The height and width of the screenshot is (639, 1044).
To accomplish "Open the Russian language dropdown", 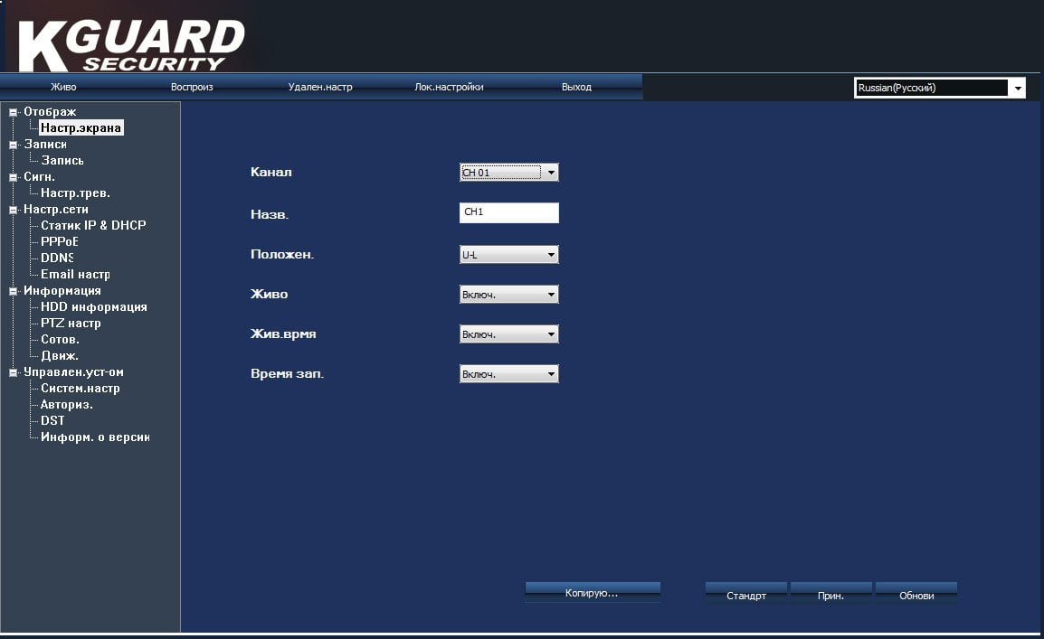I will coord(939,88).
